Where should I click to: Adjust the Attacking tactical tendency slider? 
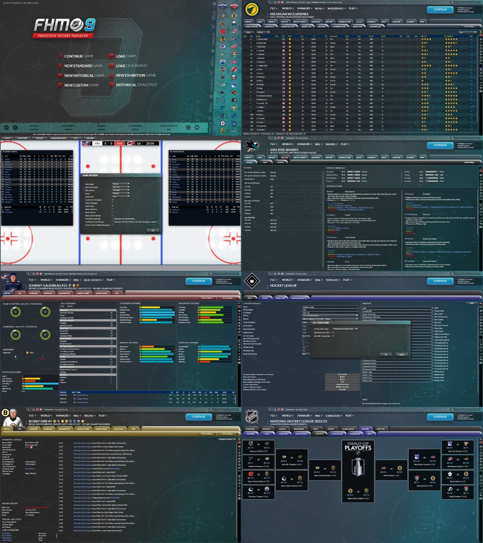pos(354,172)
